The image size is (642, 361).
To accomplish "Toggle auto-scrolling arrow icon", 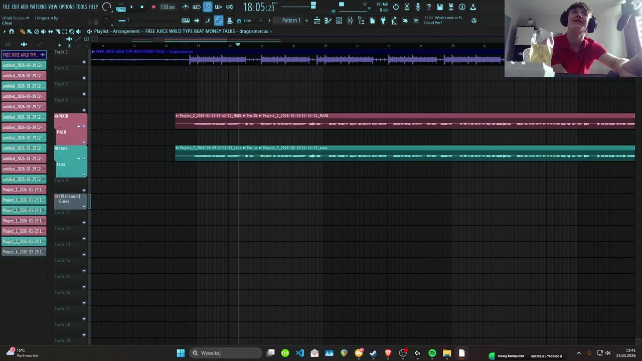I will [x=197, y=21].
